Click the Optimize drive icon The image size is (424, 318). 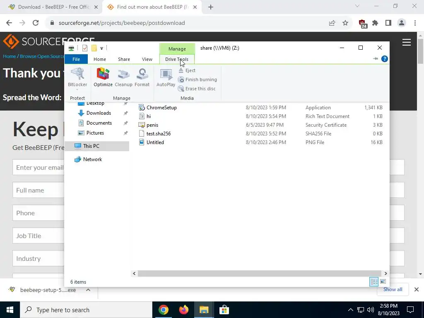[x=103, y=77]
